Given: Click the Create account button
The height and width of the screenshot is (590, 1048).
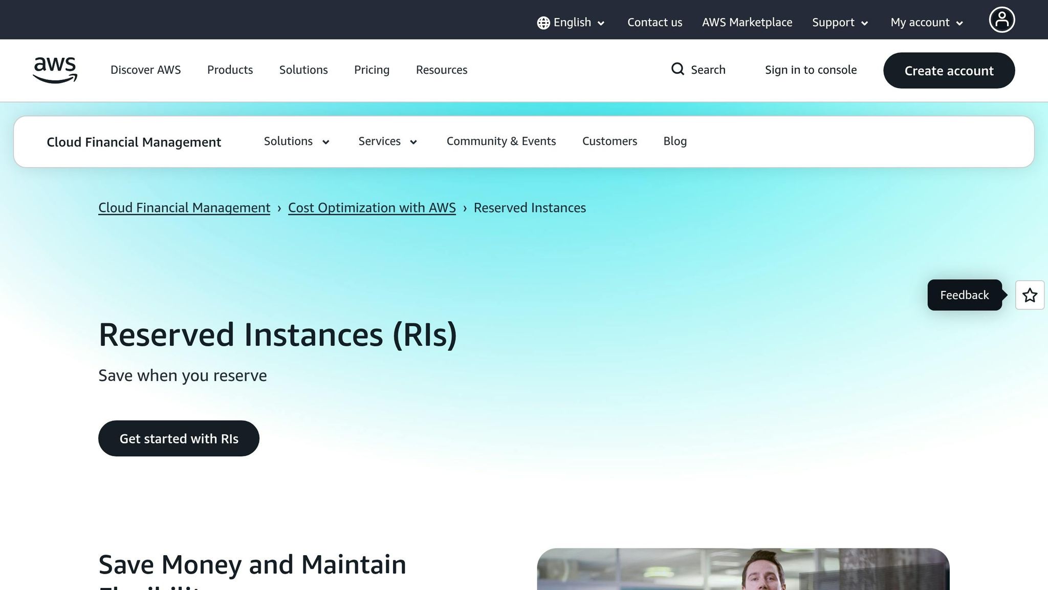Looking at the screenshot, I should (949, 71).
